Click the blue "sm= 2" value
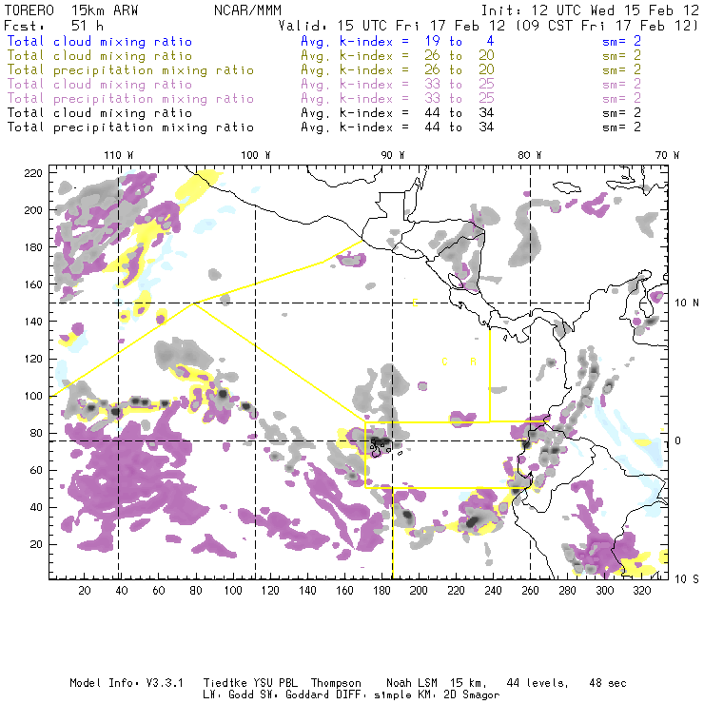Viewport: 704px width, 704px height. 621,41
